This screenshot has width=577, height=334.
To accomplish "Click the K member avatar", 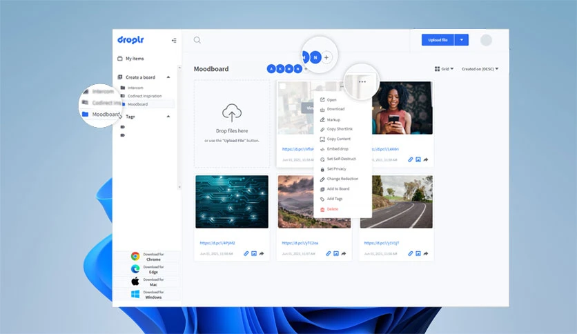I will click(x=280, y=69).
